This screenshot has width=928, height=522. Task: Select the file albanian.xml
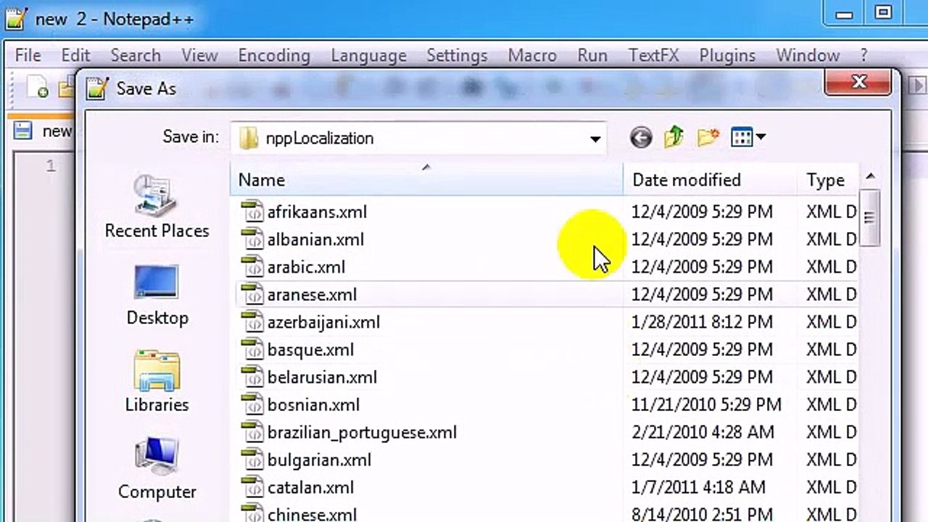pyautogui.click(x=315, y=239)
